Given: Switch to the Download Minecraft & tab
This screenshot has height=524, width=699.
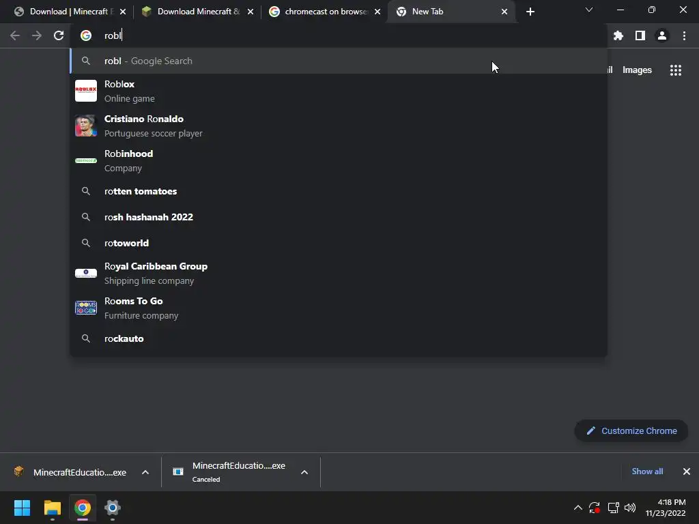Looking at the screenshot, I should coord(196,12).
